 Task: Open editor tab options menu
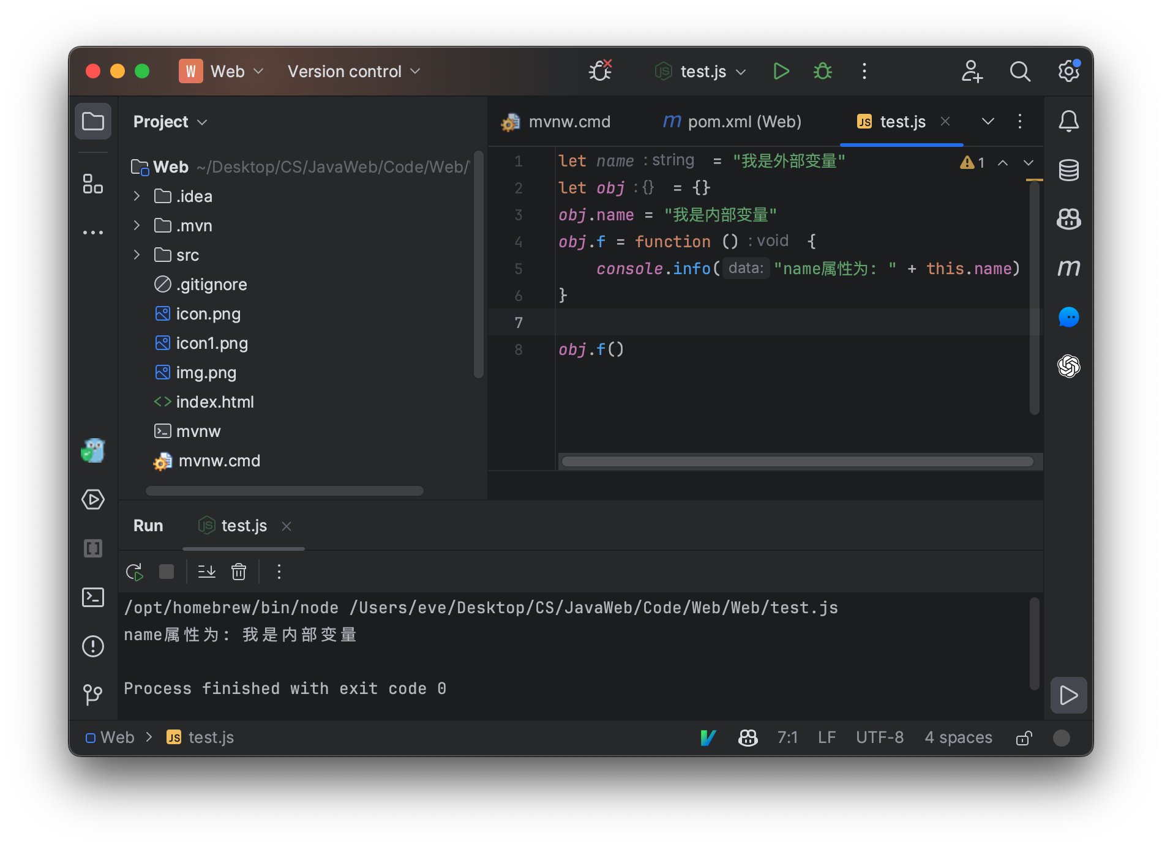pos(1020,121)
